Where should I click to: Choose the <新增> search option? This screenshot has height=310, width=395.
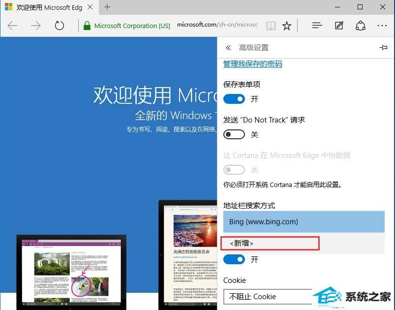tap(304, 243)
